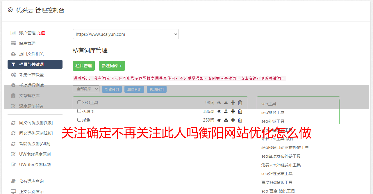Image resolution: width=373 pixels, height=194 pixels.
Task: View 采集 keywords with eye icon
Action: (219, 120)
